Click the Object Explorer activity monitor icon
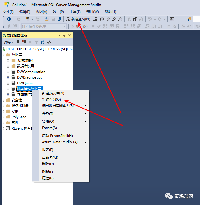 pyautogui.click(x=49, y=42)
